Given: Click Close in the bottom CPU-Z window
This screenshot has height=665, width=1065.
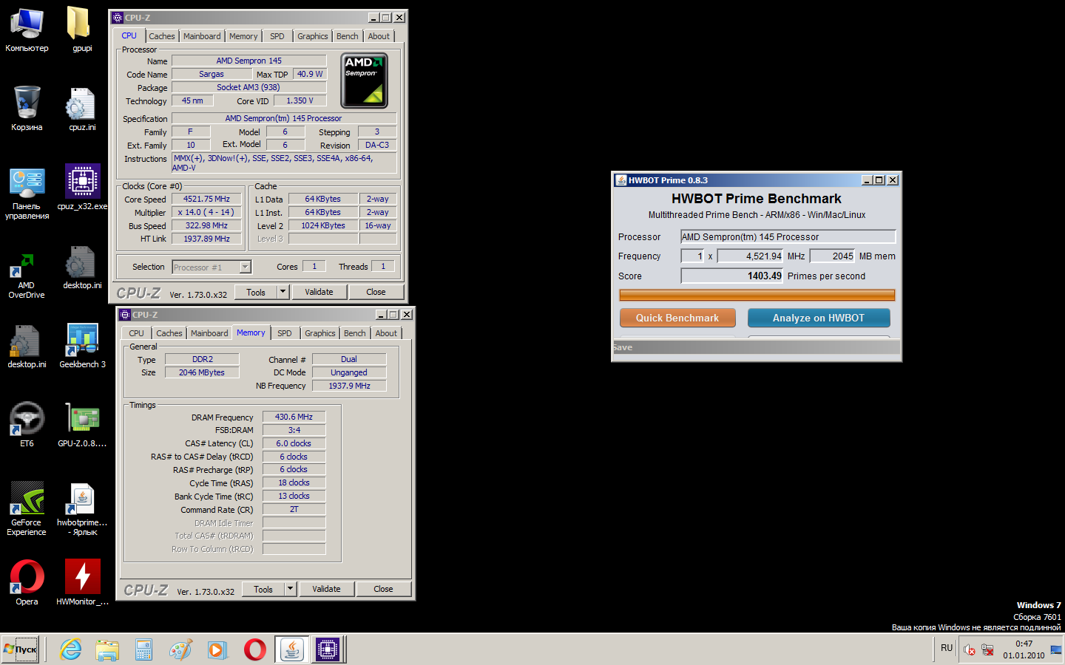Looking at the screenshot, I should [x=383, y=589].
